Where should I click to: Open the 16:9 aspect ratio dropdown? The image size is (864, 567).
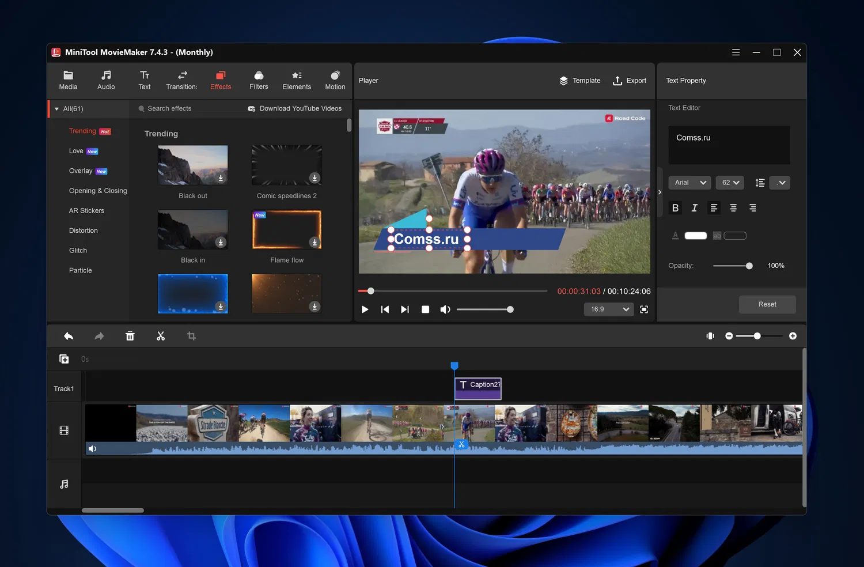(608, 309)
